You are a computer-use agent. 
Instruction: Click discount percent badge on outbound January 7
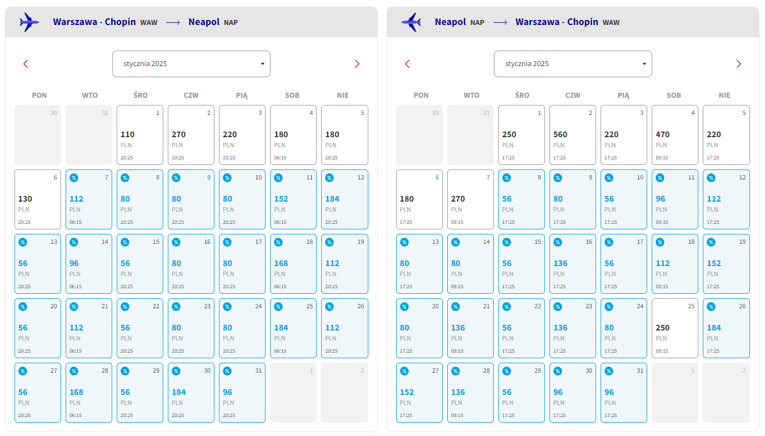pos(74,178)
